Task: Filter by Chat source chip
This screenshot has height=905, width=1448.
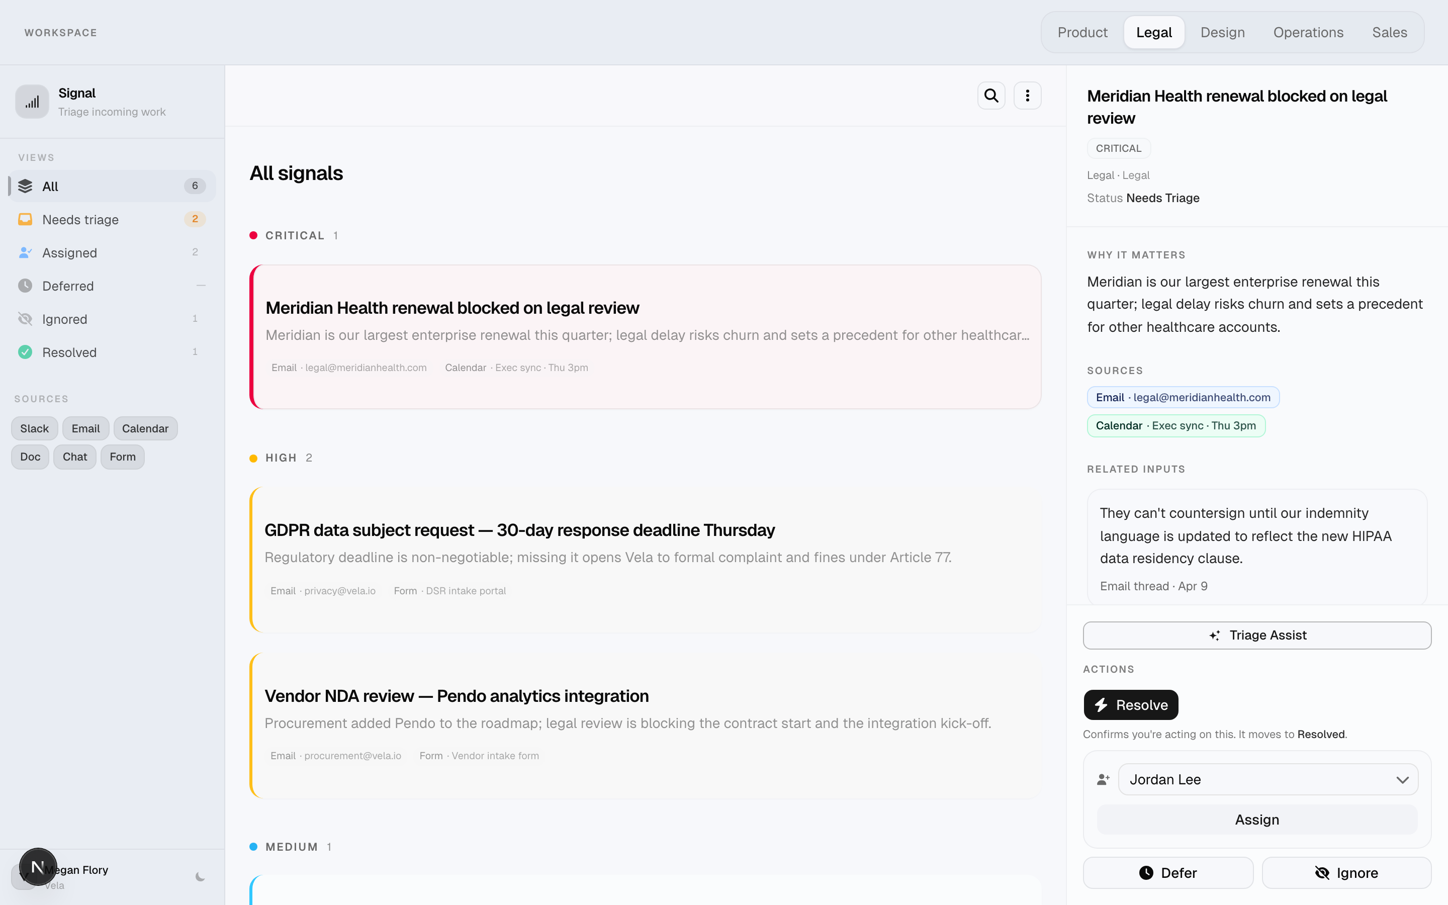Action: click(x=75, y=457)
